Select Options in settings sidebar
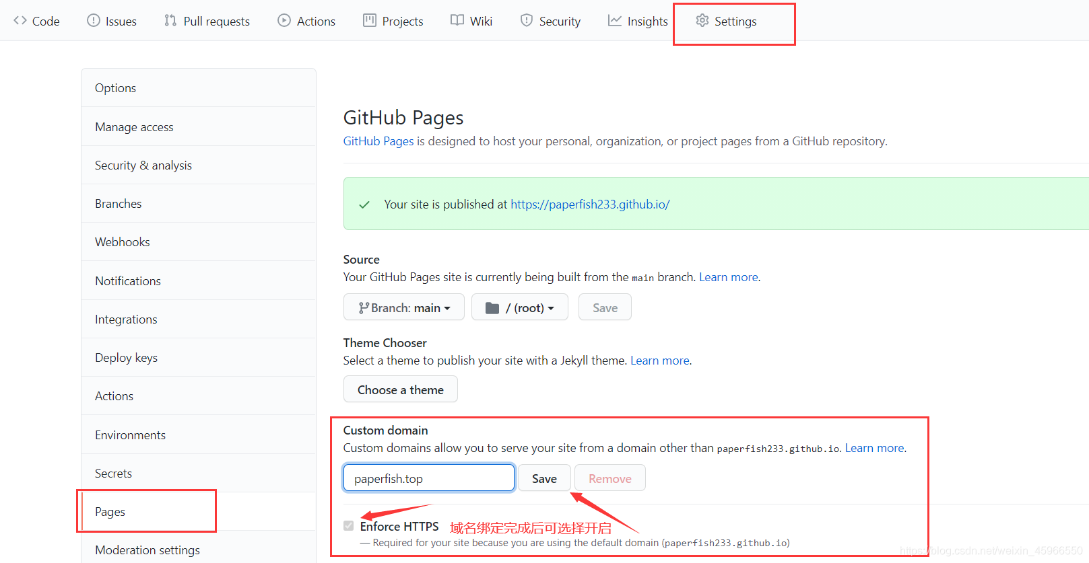Viewport: 1089px width, 563px height. (199, 88)
